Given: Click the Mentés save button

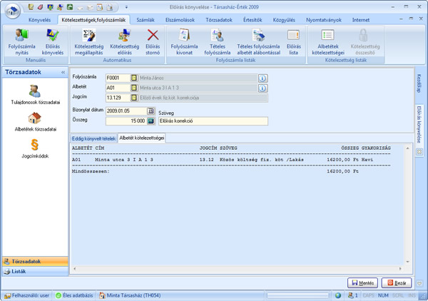Looking at the screenshot, I should [x=362, y=283].
